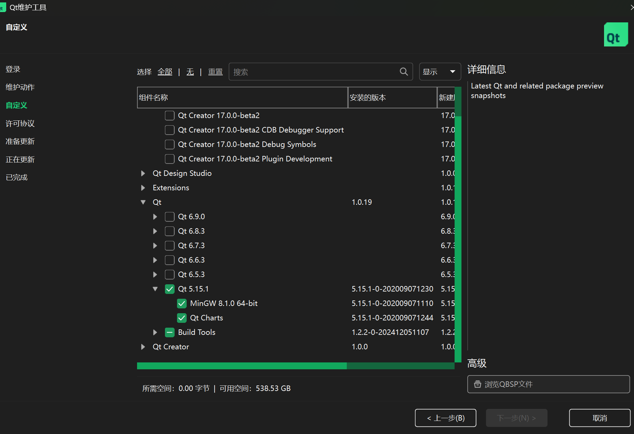Check Qt Creator 17.0.0-beta2 CDB Debugger Support
Viewport: 634px width, 434px height.
[169, 130]
